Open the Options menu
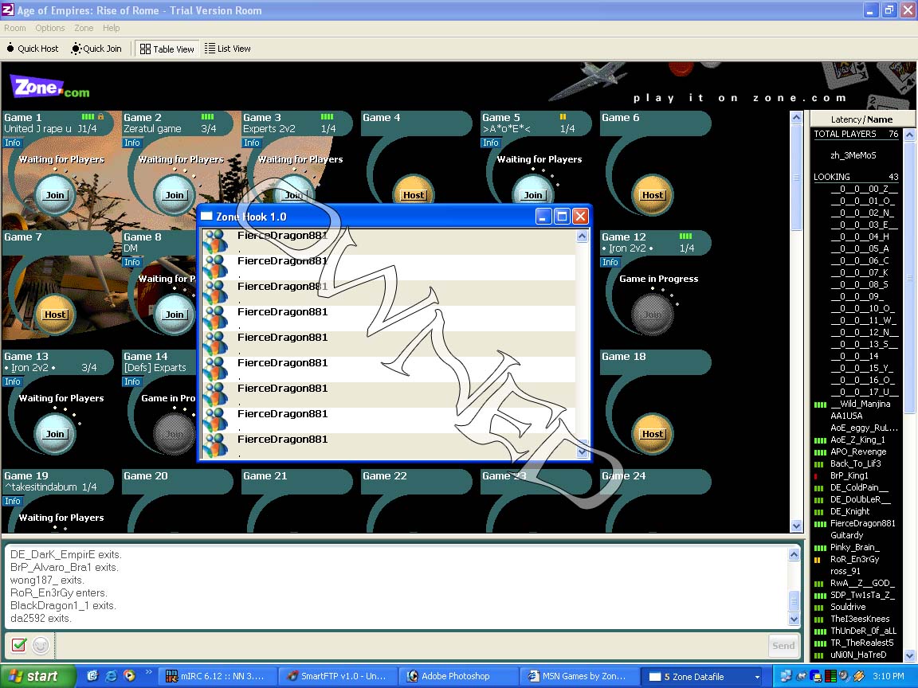The image size is (918, 688). tap(49, 28)
